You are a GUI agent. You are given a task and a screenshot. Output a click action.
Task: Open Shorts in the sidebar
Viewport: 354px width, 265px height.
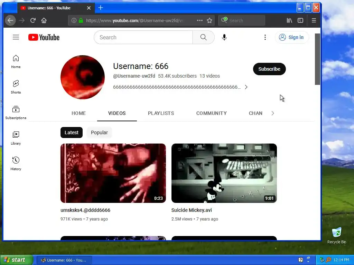pos(16,87)
